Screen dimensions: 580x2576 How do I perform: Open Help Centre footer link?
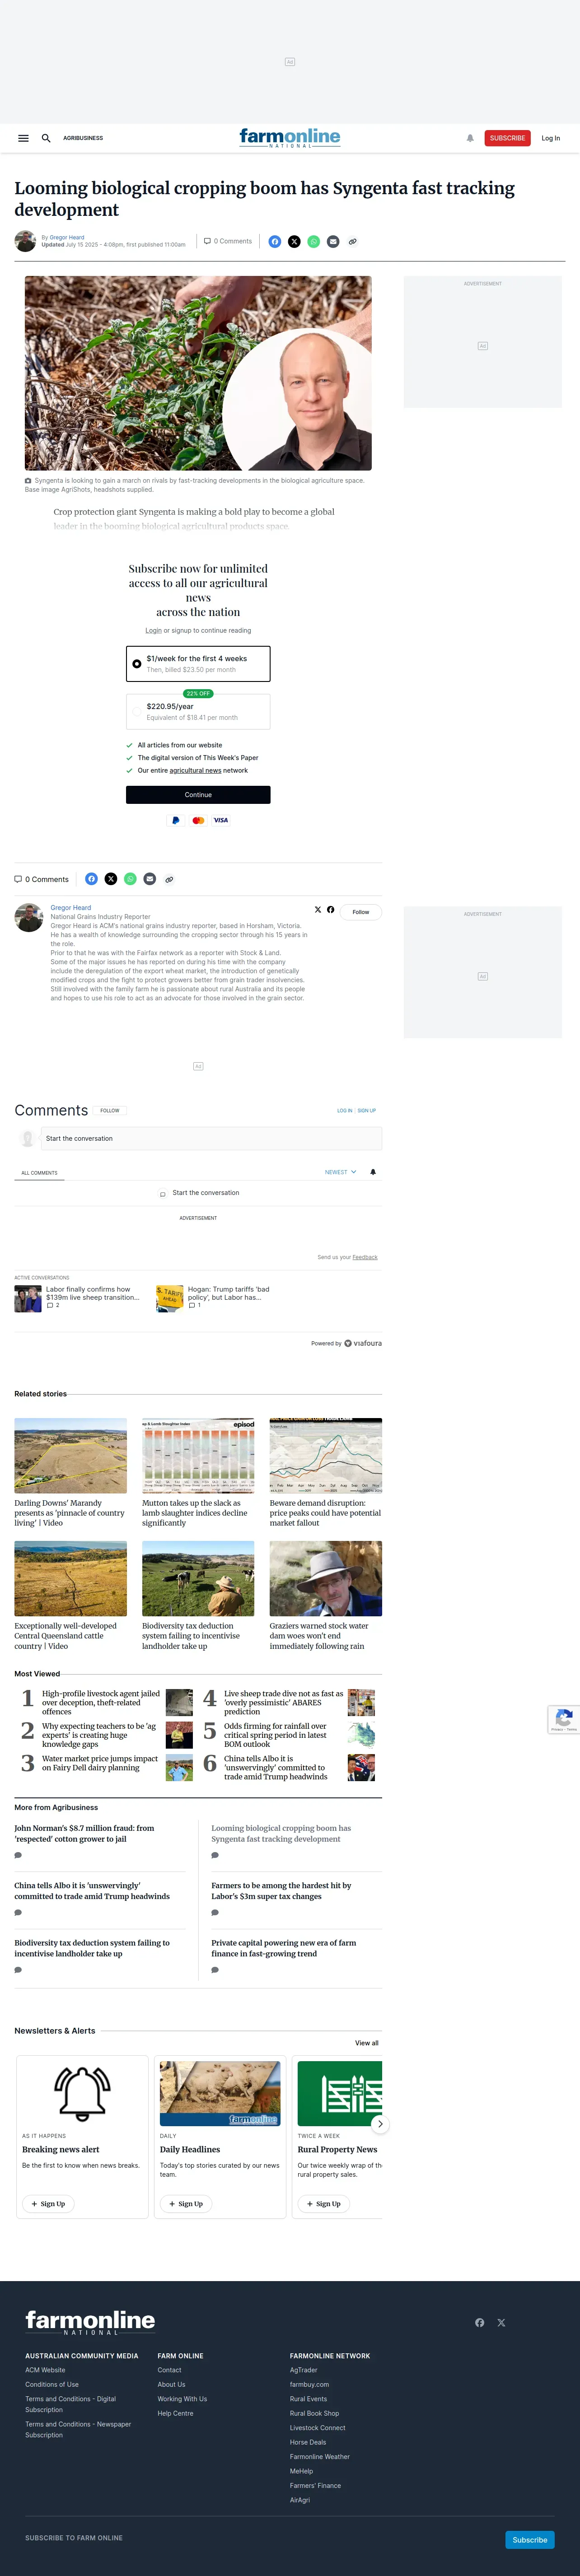[175, 2413]
